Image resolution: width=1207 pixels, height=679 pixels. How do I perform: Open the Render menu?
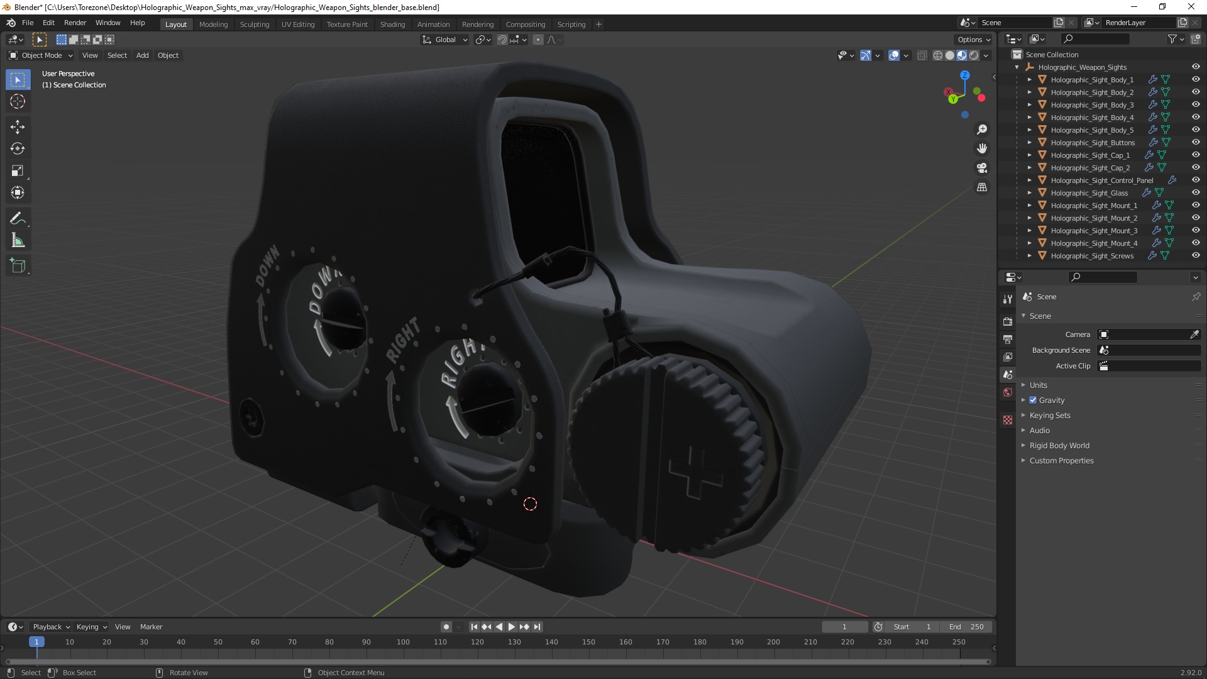pyautogui.click(x=75, y=23)
